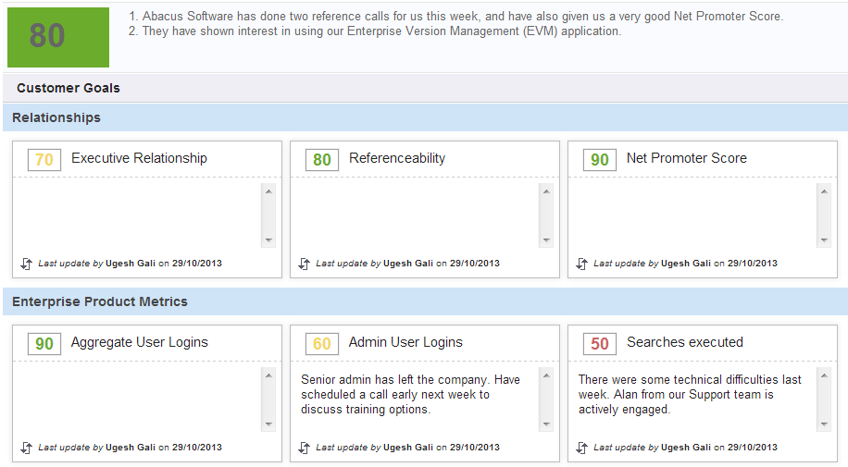This screenshot has height=467, width=848.
Task: Click the history icon under Aggregate User Logins
Action: tap(26, 448)
